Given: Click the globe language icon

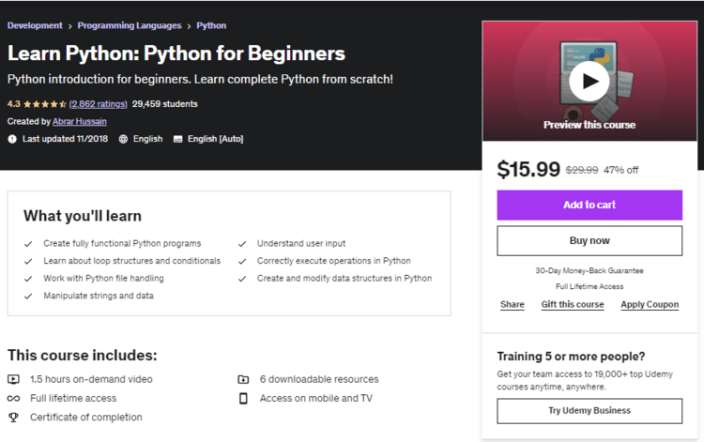Looking at the screenshot, I should [123, 139].
